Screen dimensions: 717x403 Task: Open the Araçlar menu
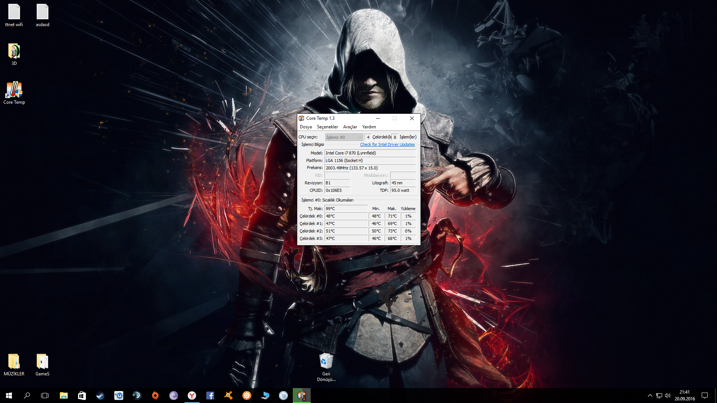pos(350,127)
